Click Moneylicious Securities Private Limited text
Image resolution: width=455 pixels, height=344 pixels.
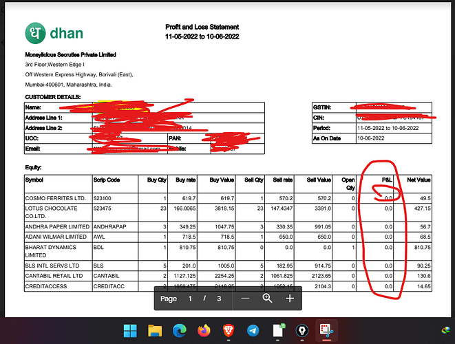tap(70, 55)
